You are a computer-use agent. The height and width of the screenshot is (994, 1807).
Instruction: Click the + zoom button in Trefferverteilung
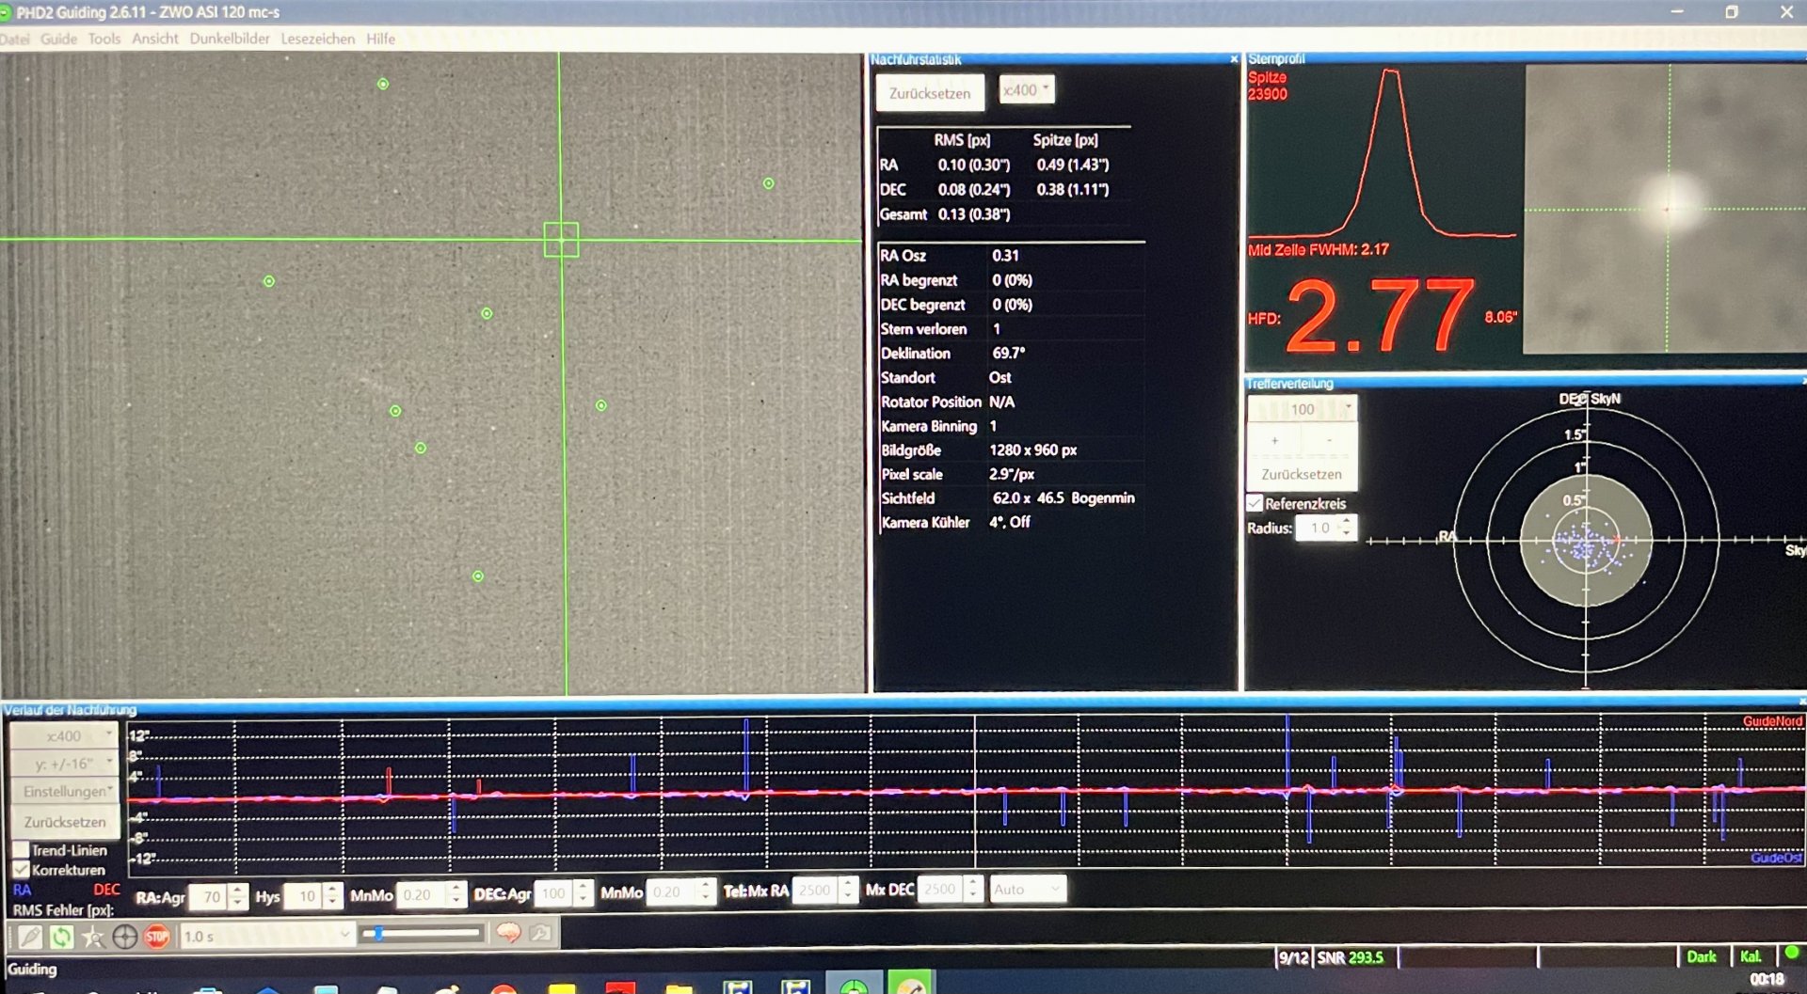pos(1275,440)
